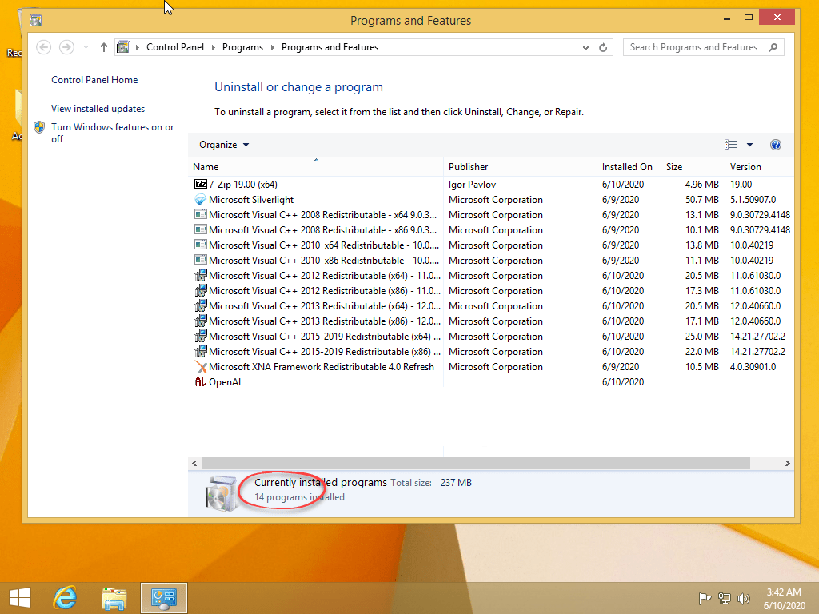Select Microsoft XNA Framework Redistributable 4.0 Refresh

coord(322,366)
